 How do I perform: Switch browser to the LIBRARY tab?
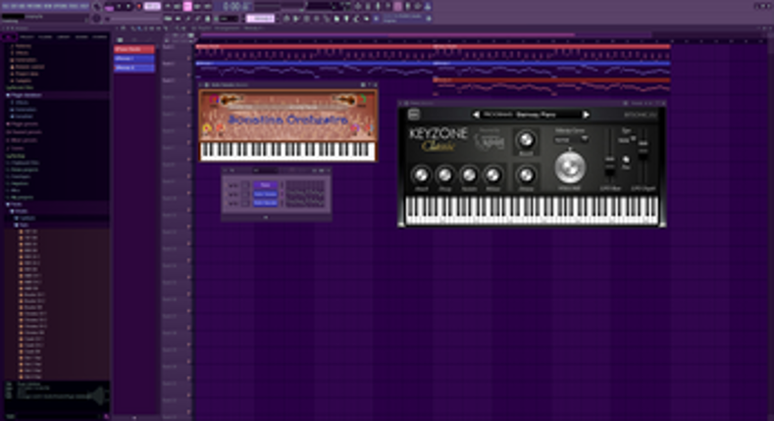point(63,37)
